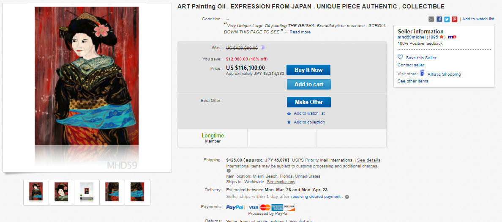502x222 pixels.
Task: Open seller mhd59michel profile link
Action: click(412, 37)
